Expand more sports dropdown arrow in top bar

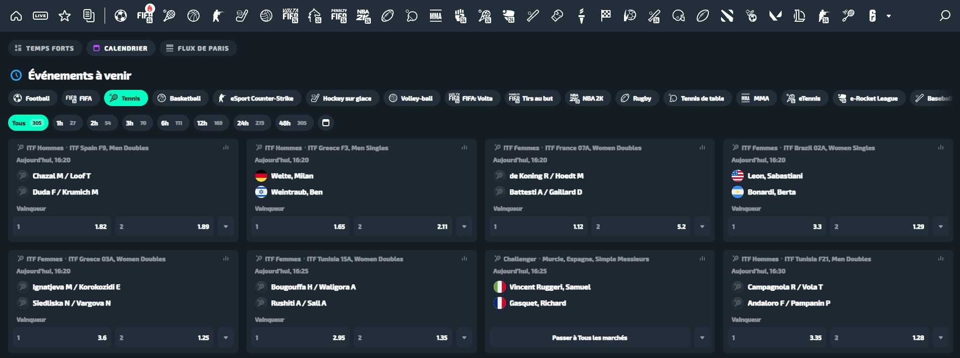click(889, 16)
